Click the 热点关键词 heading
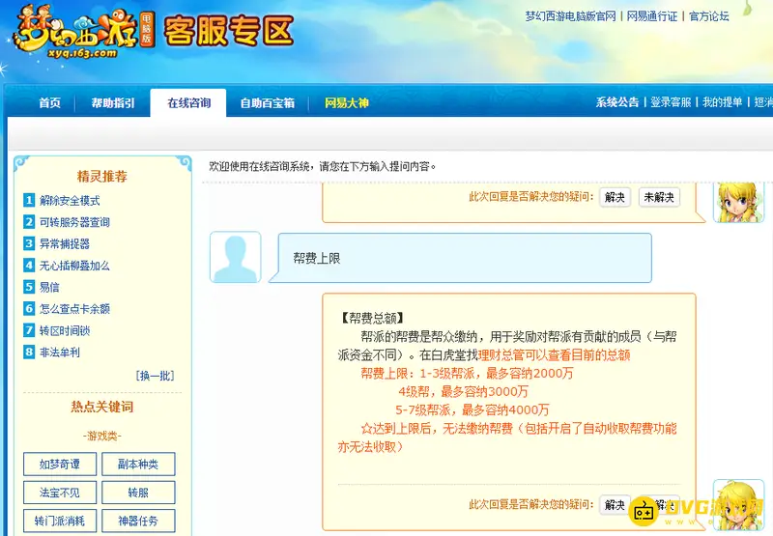Image resolution: width=773 pixels, height=536 pixels. (102, 407)
